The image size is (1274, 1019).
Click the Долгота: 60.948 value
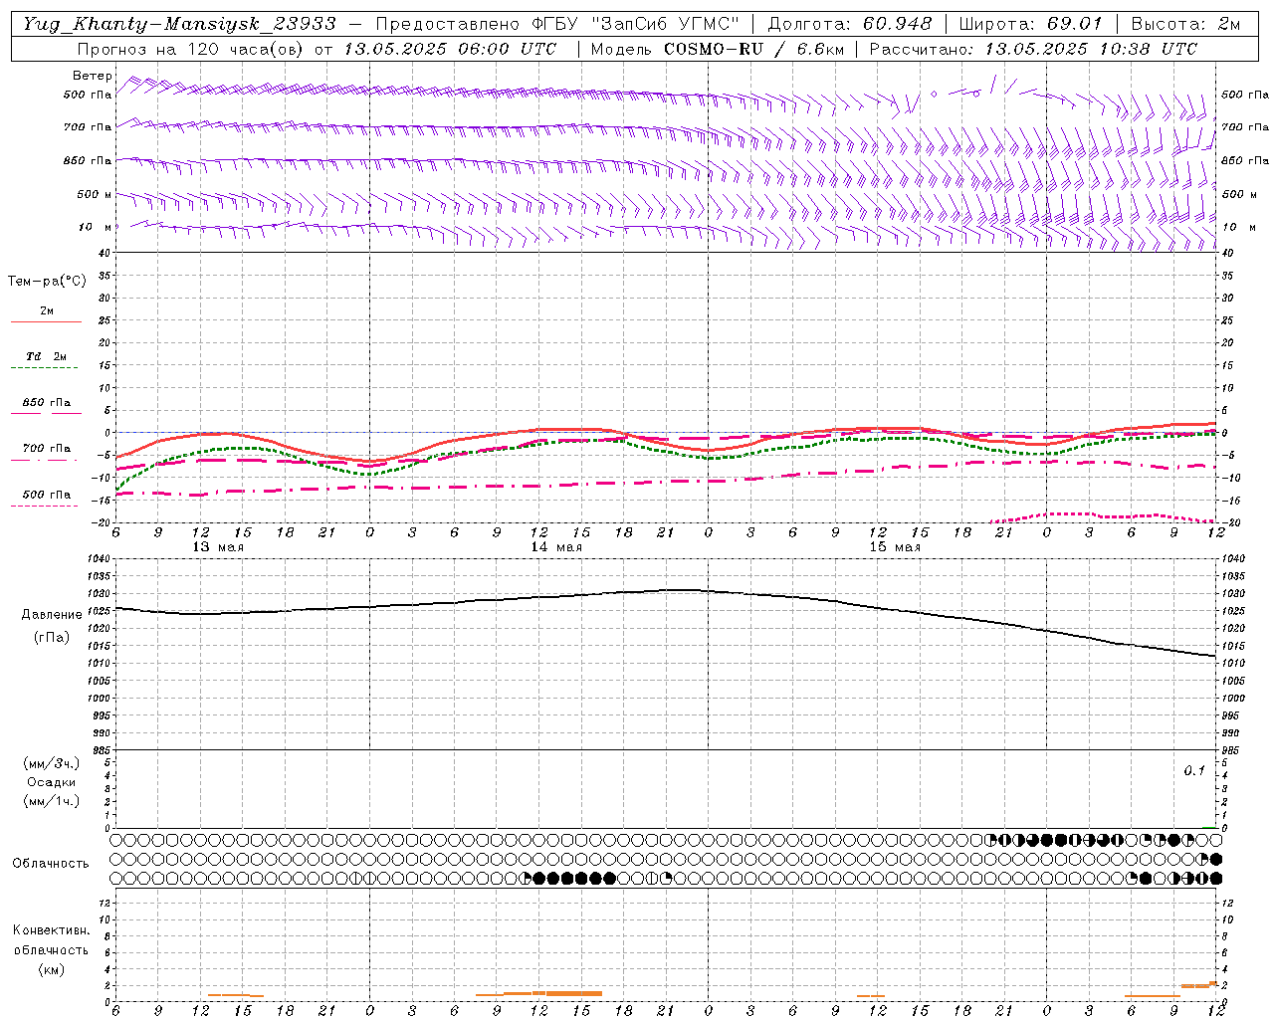[849, 24]
